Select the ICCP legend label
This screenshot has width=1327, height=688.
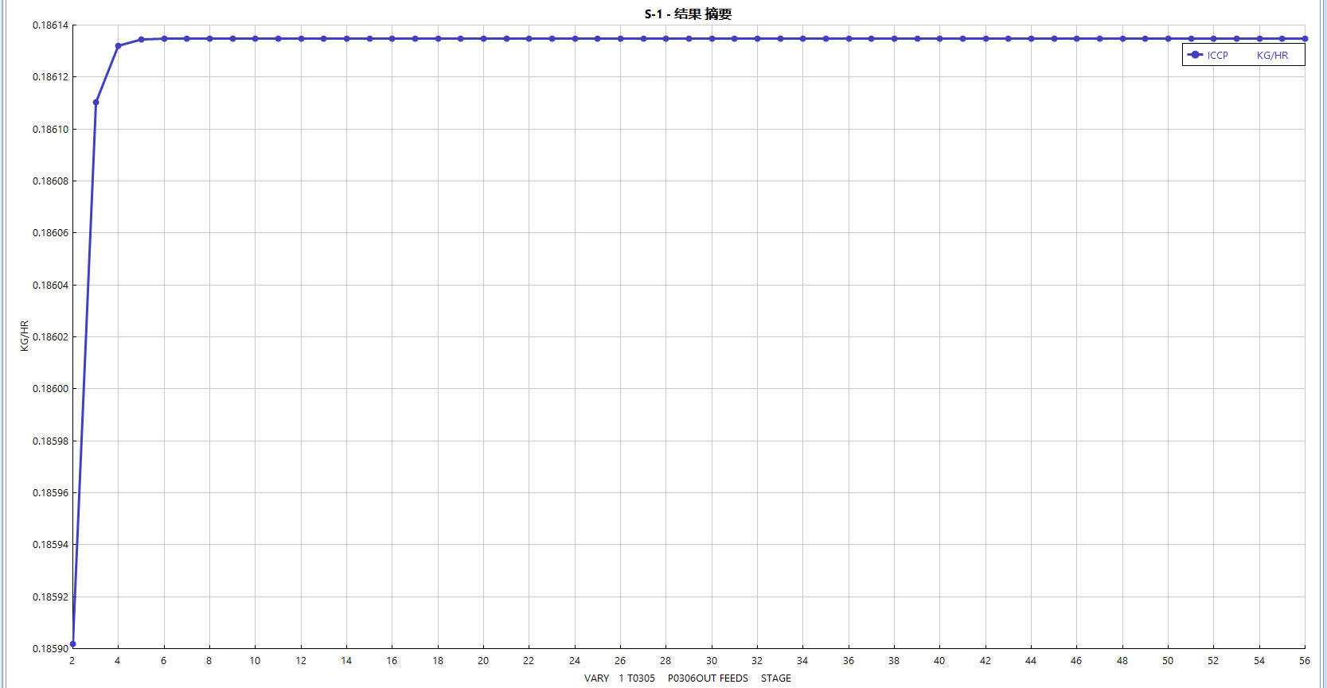point(1217,56)
